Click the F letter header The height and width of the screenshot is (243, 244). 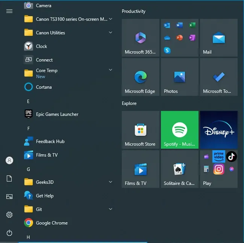pyautogui.click(x=28, y=129)
